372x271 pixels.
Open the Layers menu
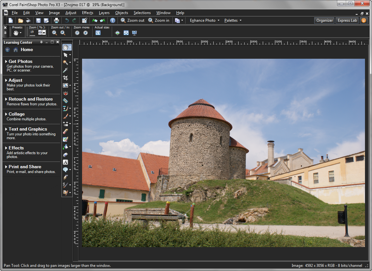click(104, 13)
